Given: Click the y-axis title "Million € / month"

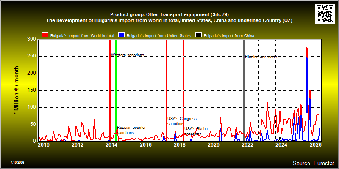Looking at the screenshot, I should point(17,90).
